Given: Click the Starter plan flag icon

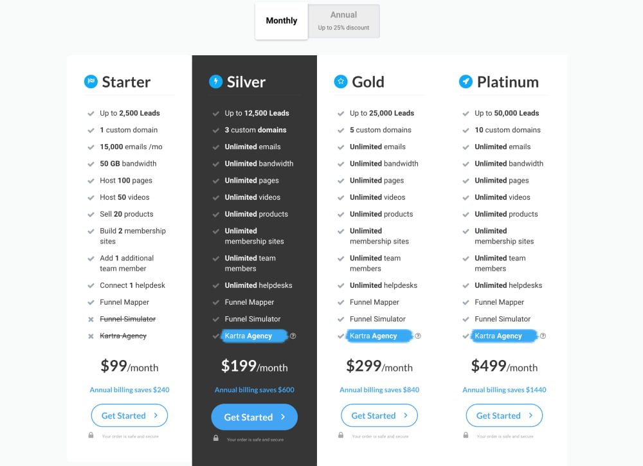Looking at the screenshot, I should click(x=91, y=82).
